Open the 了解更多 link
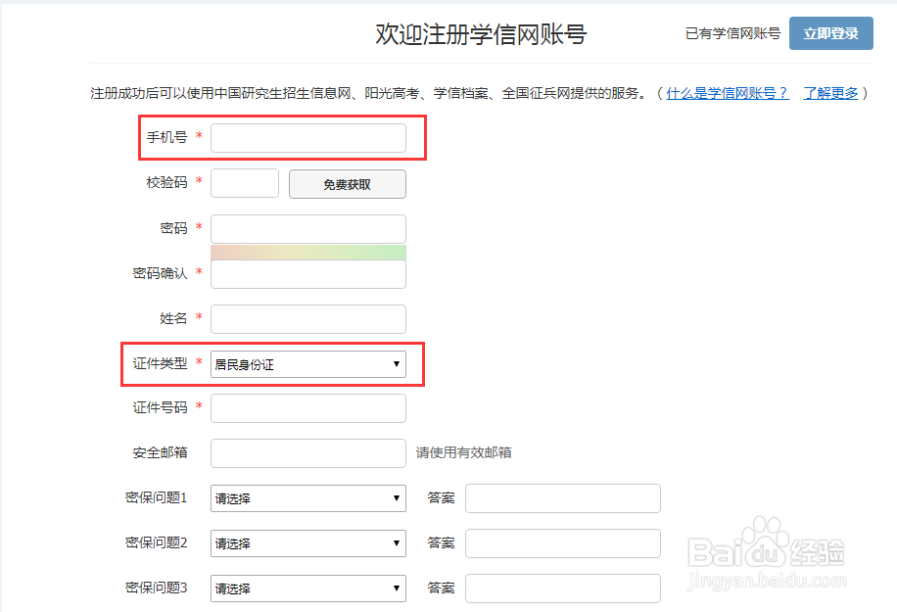 pos(830,93)
